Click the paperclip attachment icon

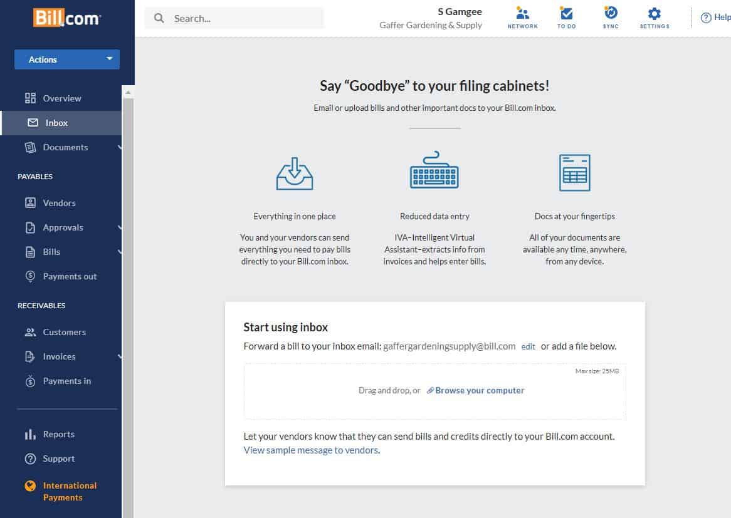pos(430,390)
